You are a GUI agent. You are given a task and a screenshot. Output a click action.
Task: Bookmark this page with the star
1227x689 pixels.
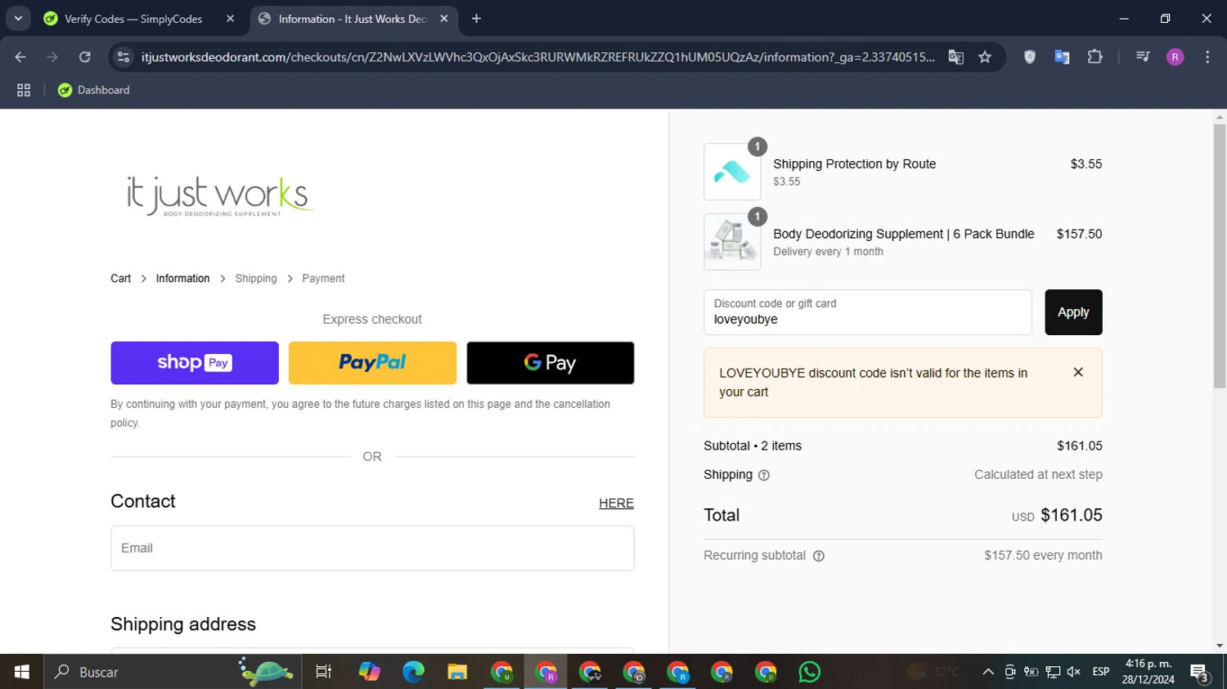pos(985,57)
